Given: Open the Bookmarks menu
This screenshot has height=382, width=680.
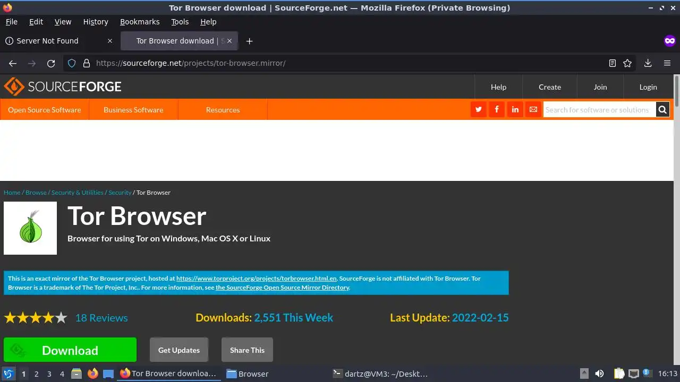Looking at the screenshot, I should 140,22.
